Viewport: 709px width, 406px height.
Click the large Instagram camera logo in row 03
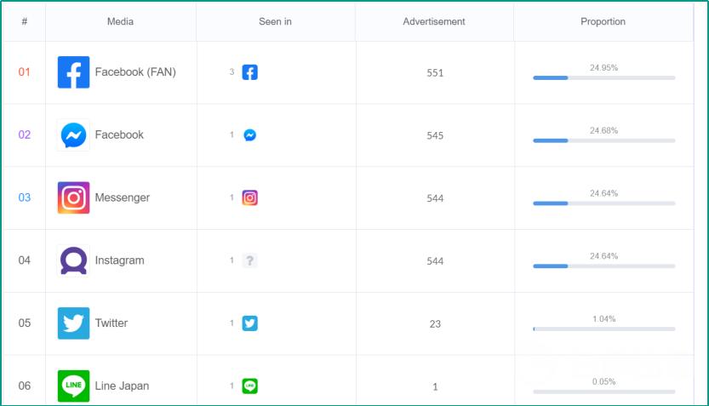click(73, 197)
